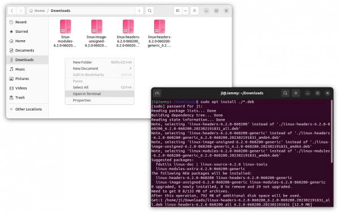Click Home in the path bar
The width and height of the screenshot is (340, 213).
(x=37, y=11)
